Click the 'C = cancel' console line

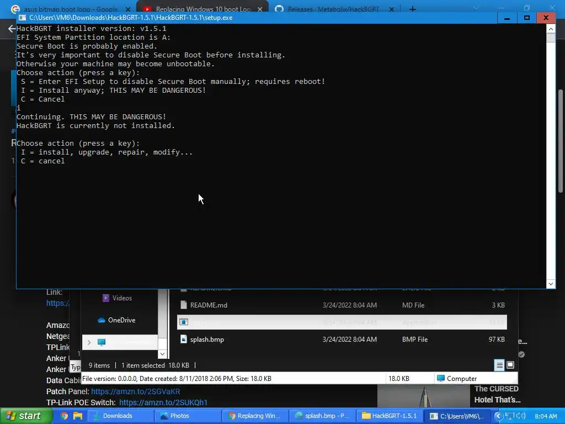click(x=43, y=161)
